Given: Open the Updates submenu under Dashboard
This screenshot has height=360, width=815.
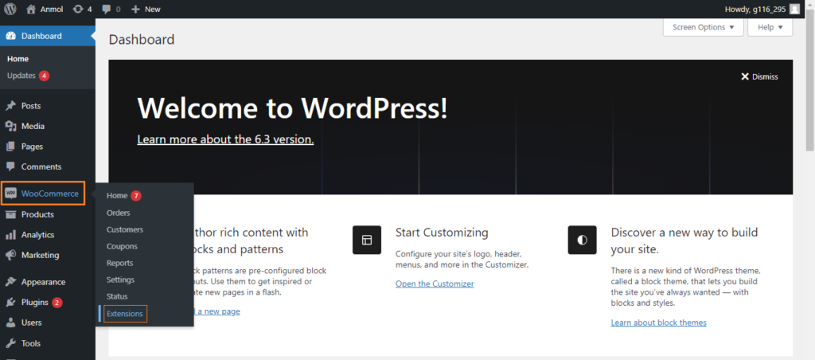Looking at the screenshot, I should [x=21, y=76].
